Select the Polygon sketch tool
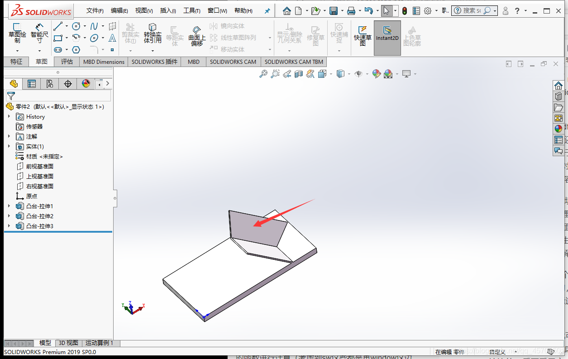This screenshot has height=359, width=568. point(76,50)
